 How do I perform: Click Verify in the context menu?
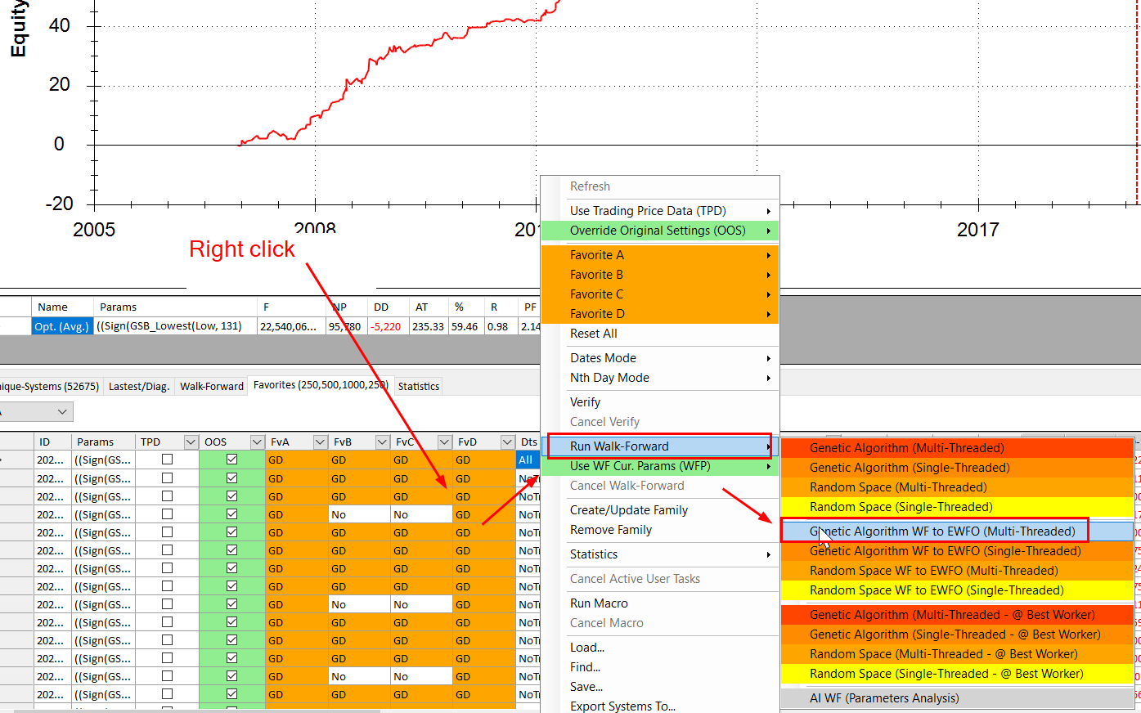586,402
